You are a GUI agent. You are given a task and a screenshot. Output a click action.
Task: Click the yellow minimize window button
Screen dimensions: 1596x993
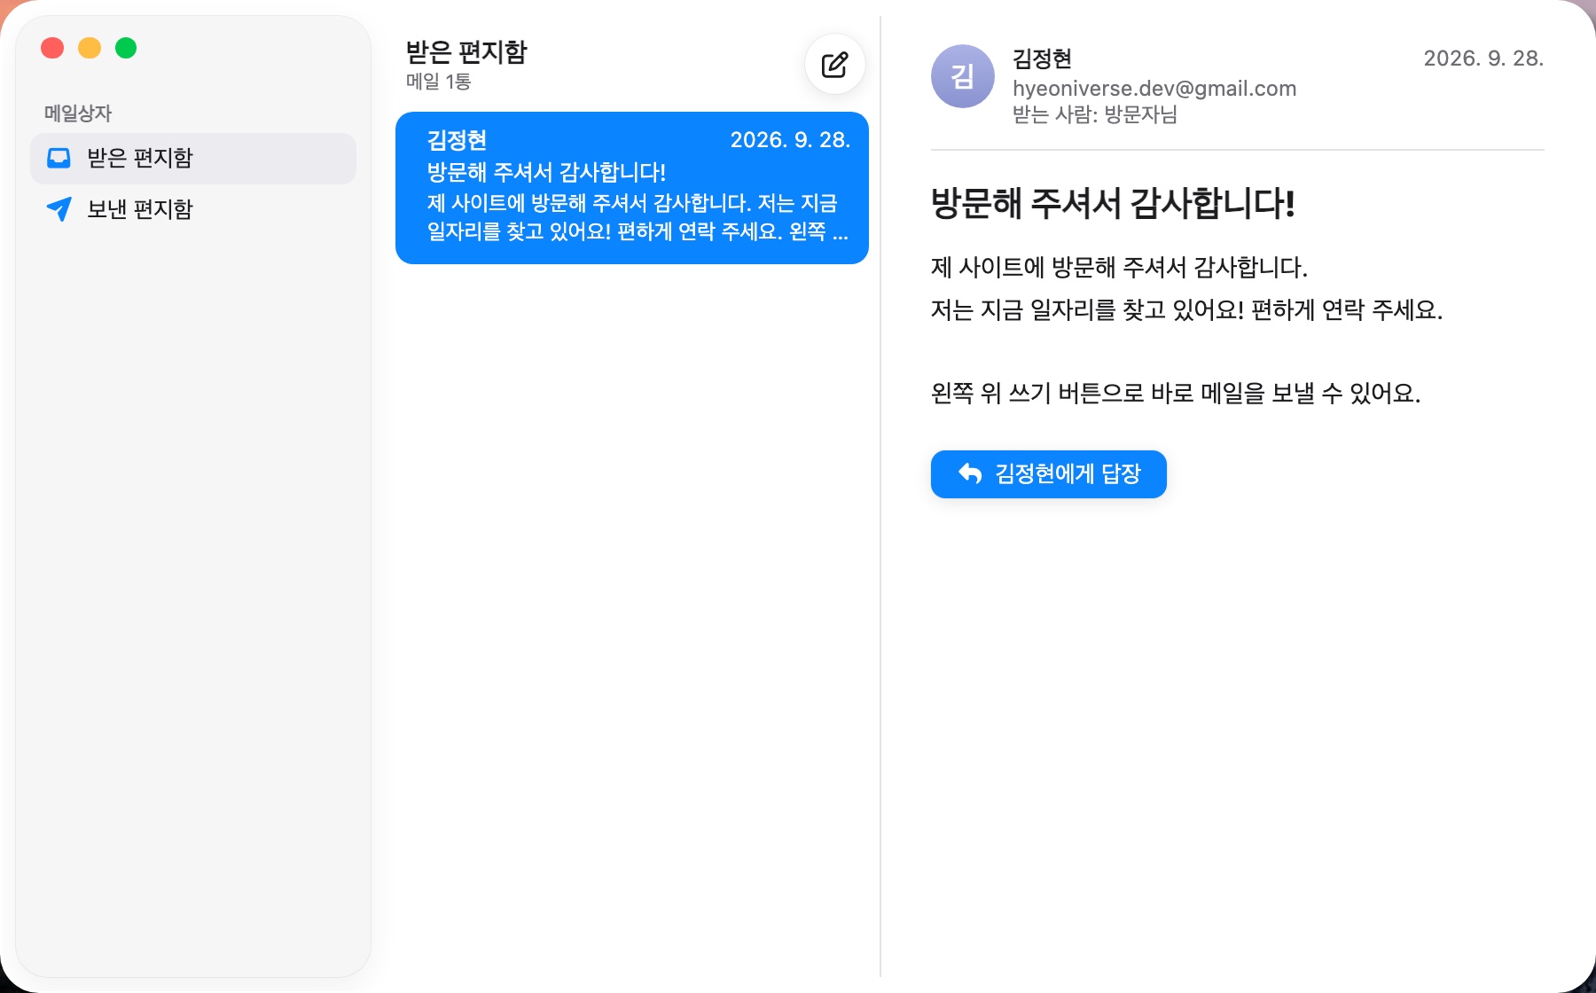tap(90, 48)
